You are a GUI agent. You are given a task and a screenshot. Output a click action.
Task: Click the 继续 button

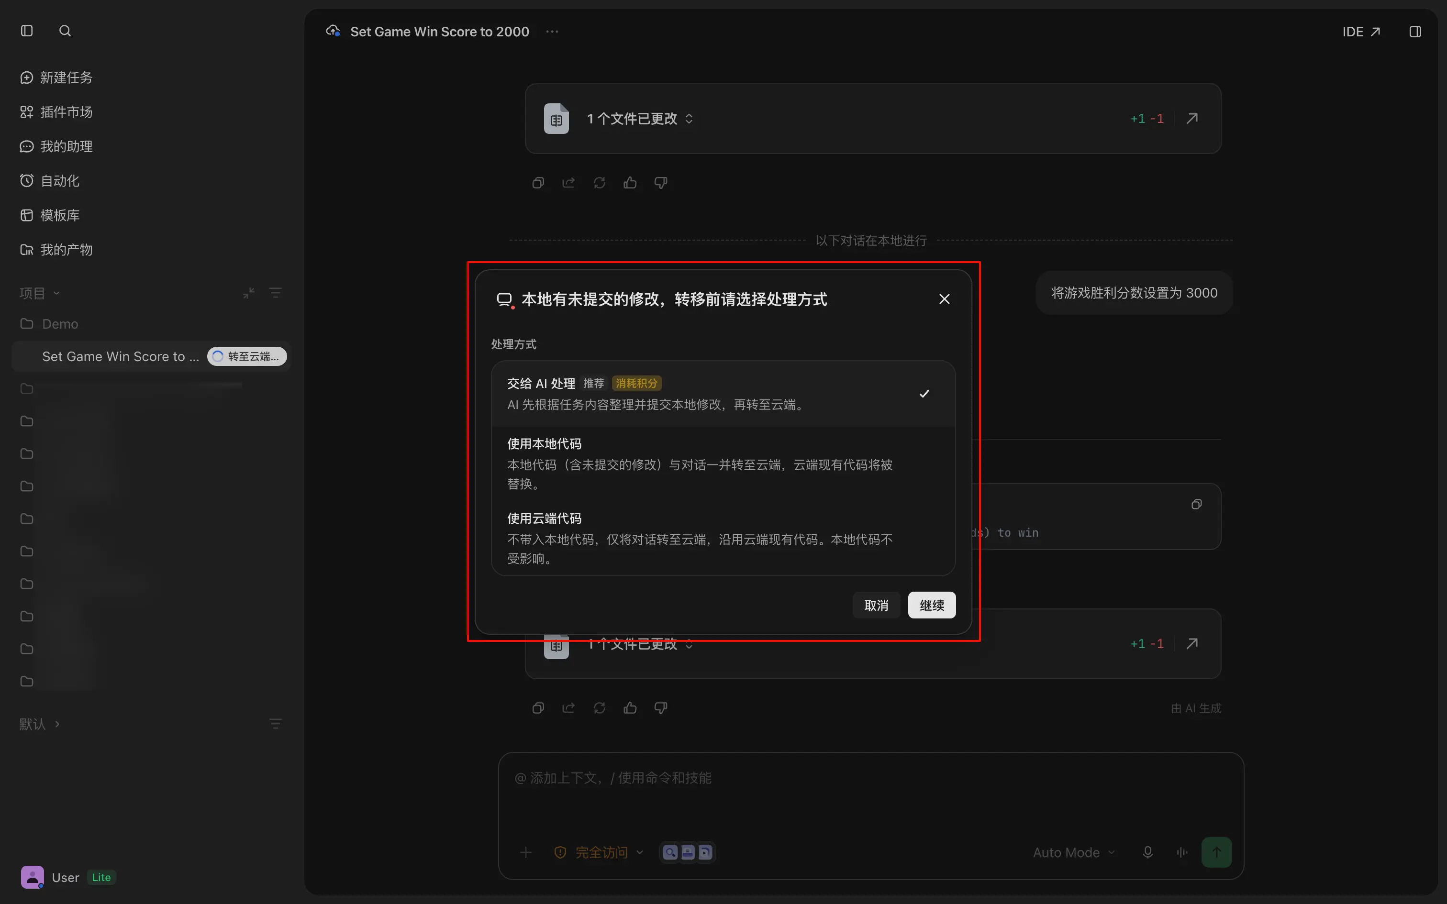pyautogui.click(x=932, y=605)
